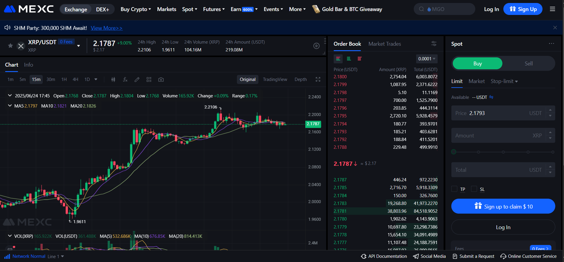Switch to Sell side

(528, 63)
